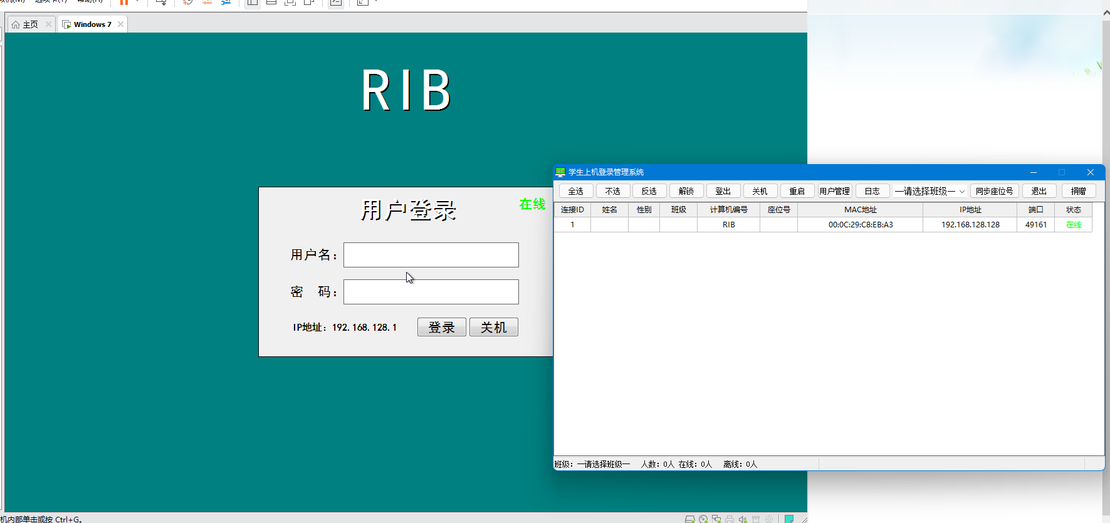Click 关机 in the management toolbar

pos(760,191)
